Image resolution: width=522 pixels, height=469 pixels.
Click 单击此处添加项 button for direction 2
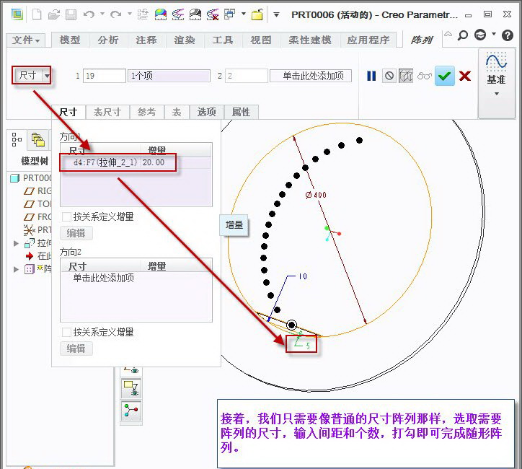pyautogui.click(x=311, y=76)
